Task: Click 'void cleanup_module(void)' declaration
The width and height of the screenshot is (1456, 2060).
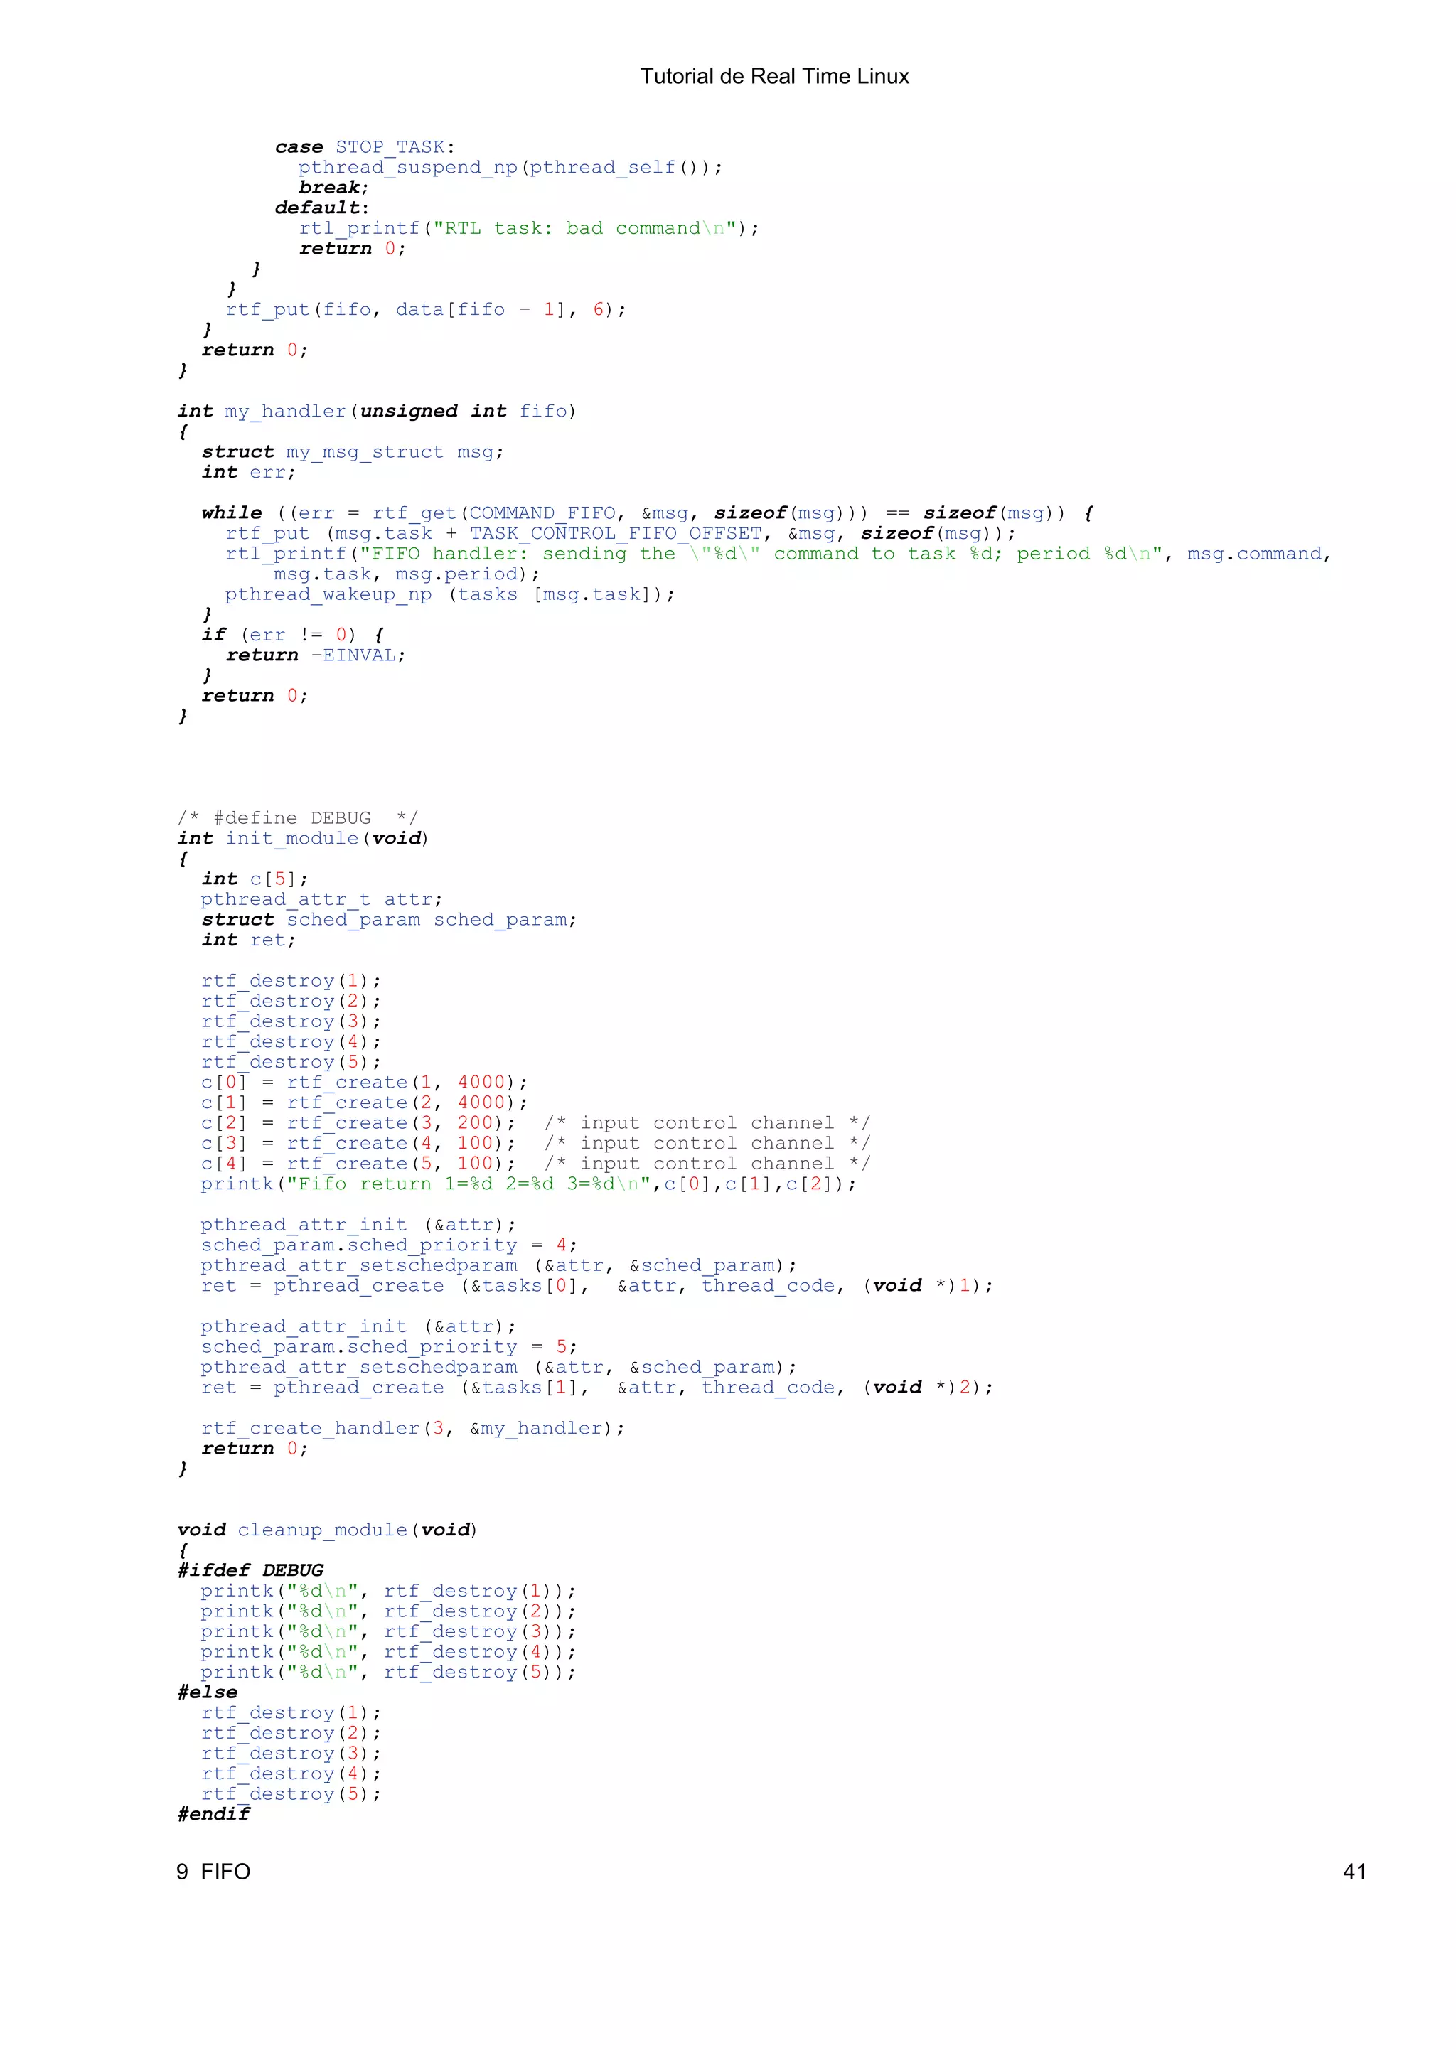Action: coord(328,1530)
